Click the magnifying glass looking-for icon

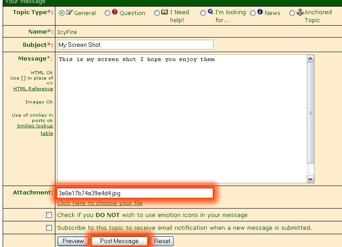click(x=210, y=12)
